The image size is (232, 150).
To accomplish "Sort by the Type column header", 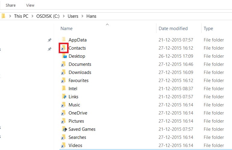I will (x=208, y=28).
